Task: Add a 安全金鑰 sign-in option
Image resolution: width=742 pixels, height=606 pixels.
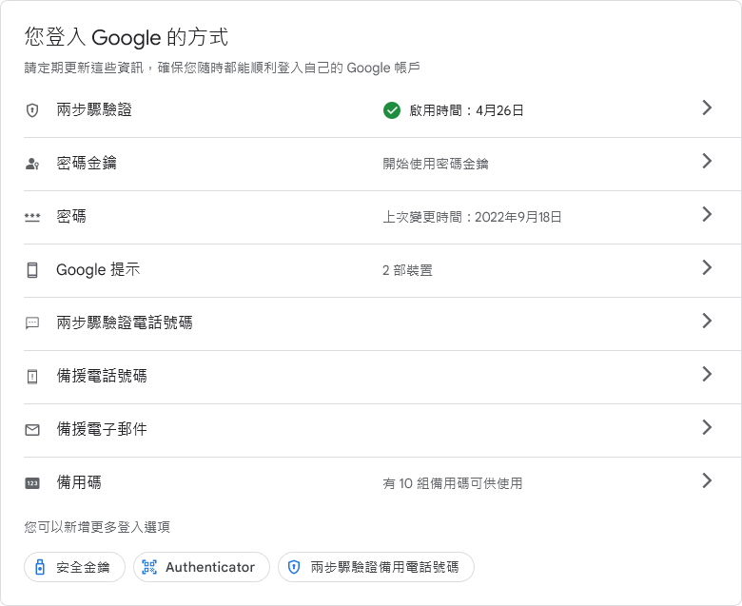Action: point(75,567)
